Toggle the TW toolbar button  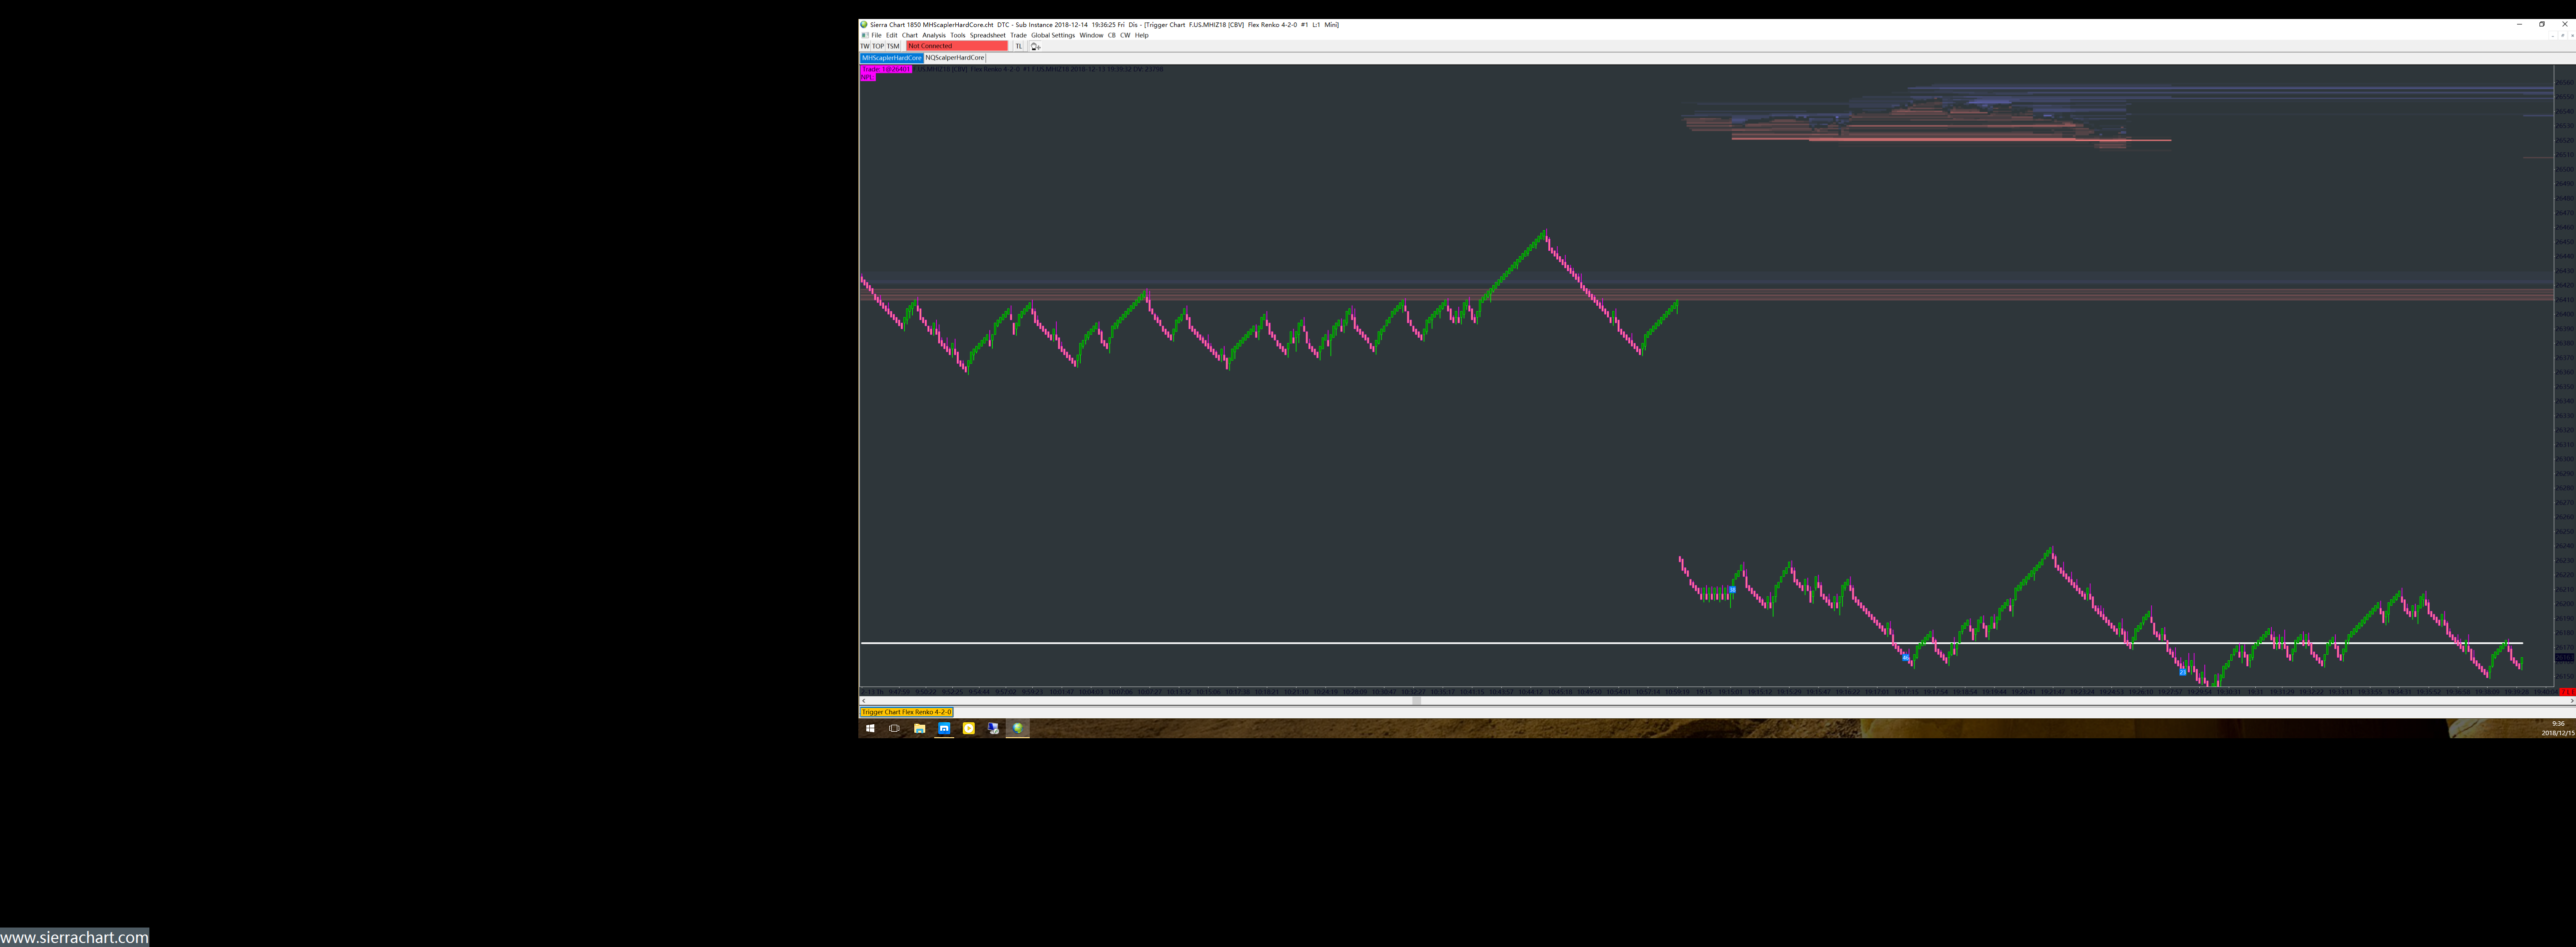(x=865, y=46)
